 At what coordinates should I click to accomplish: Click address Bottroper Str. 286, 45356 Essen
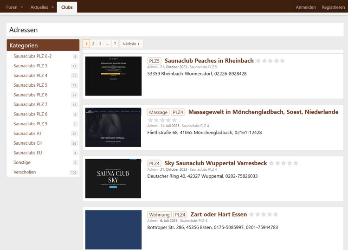(x=213, y=227)
